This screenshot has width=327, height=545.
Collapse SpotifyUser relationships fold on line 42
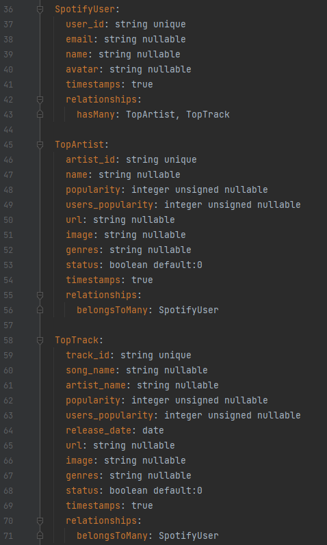pyautogui.click(x=40, y=100)
